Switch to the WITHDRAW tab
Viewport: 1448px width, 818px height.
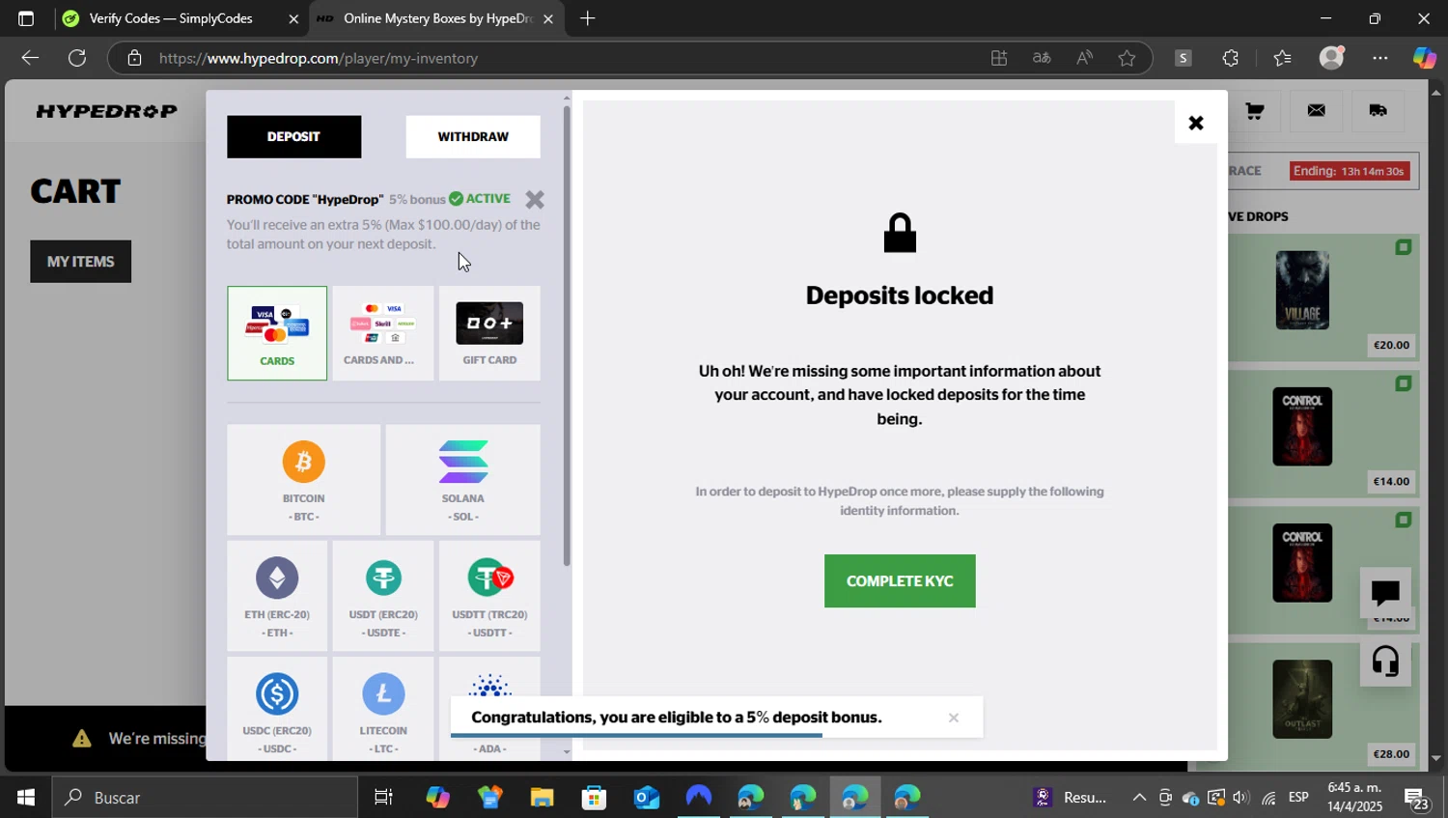pos(473,136)
